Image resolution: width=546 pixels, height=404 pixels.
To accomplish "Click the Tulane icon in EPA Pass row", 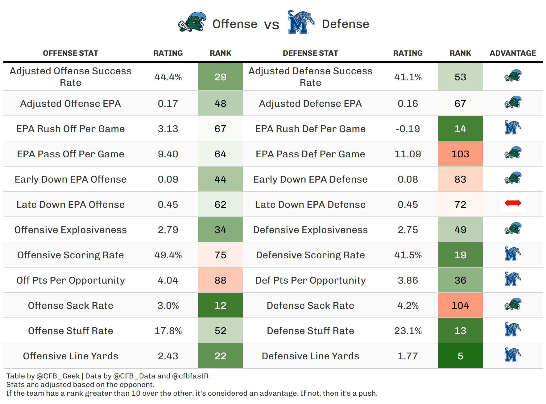I will point(513,153).
